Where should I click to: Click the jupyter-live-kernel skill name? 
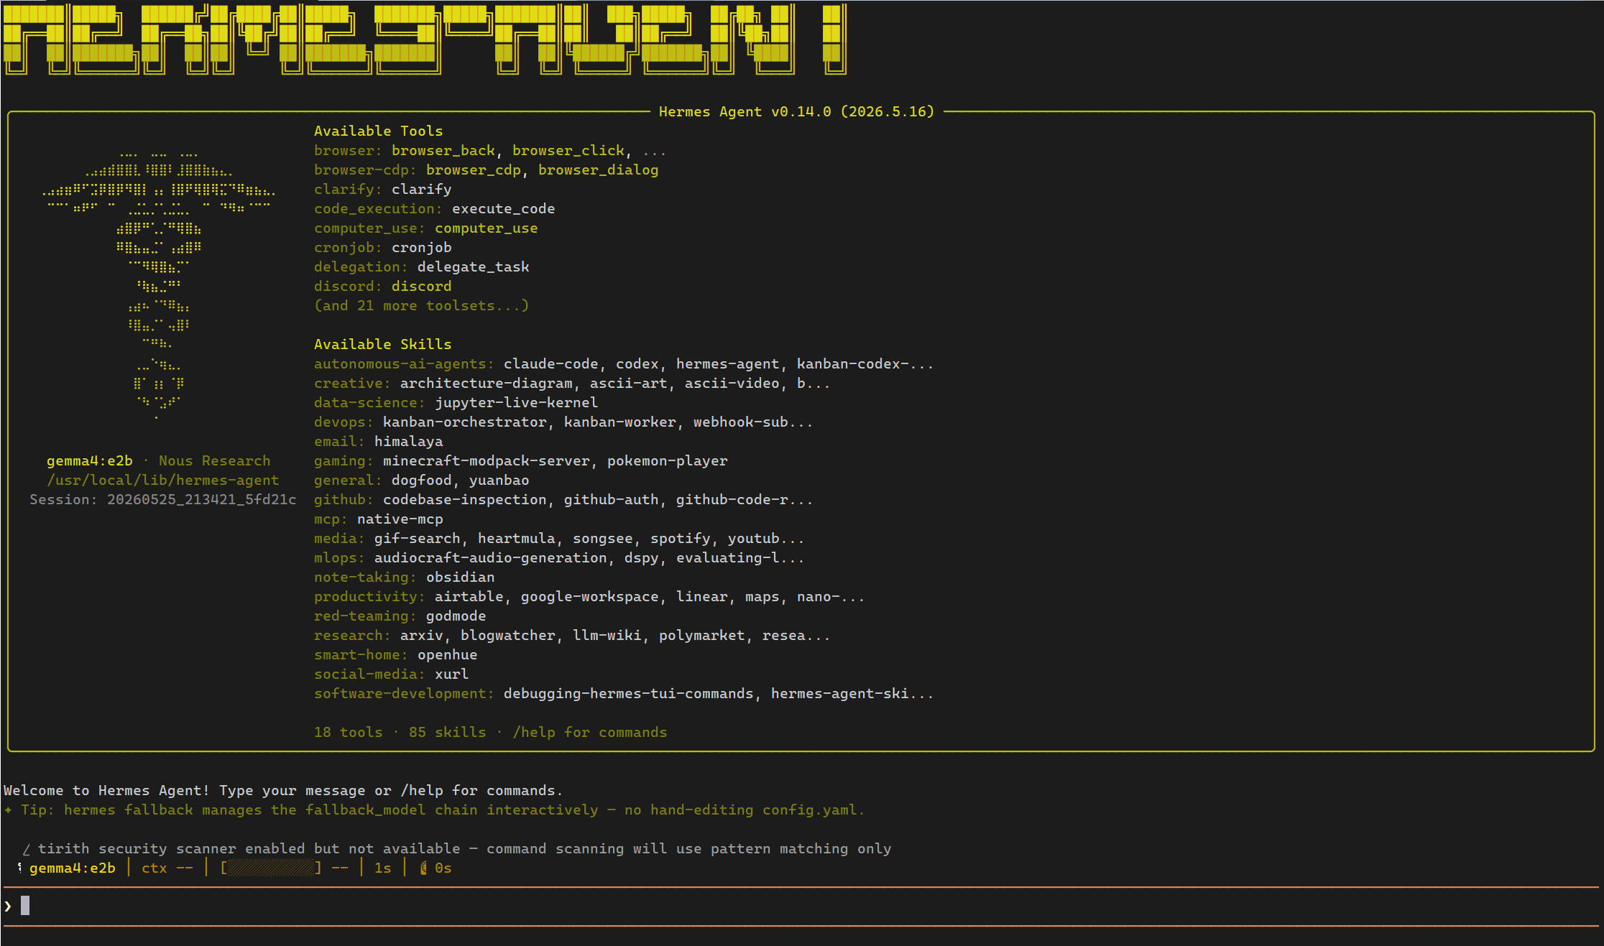tap(517, 402)
